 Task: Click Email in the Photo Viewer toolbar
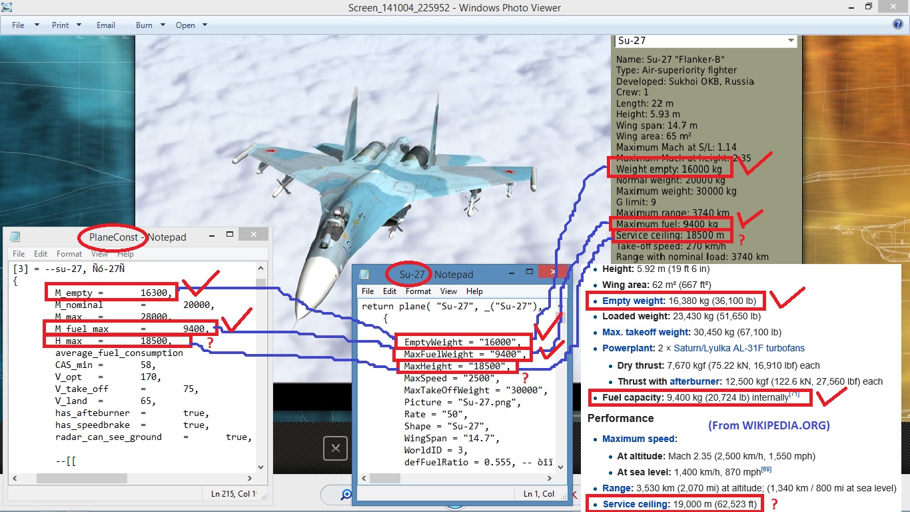(x=106, y=25)
